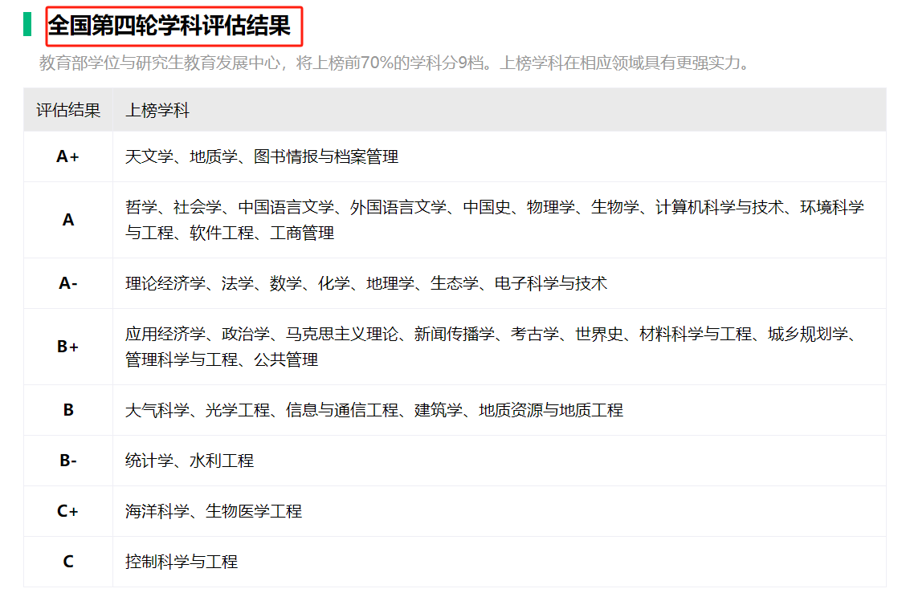Click 公共管理 in the B+ row
Image resolution: width=910 pixels, height=605 pixels.
pos(286,359)
